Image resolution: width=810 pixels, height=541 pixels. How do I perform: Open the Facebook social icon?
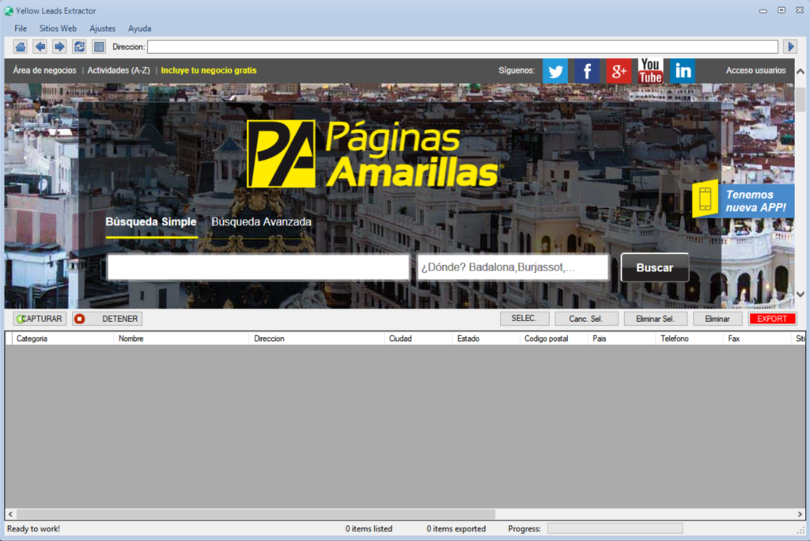(587, 71)
